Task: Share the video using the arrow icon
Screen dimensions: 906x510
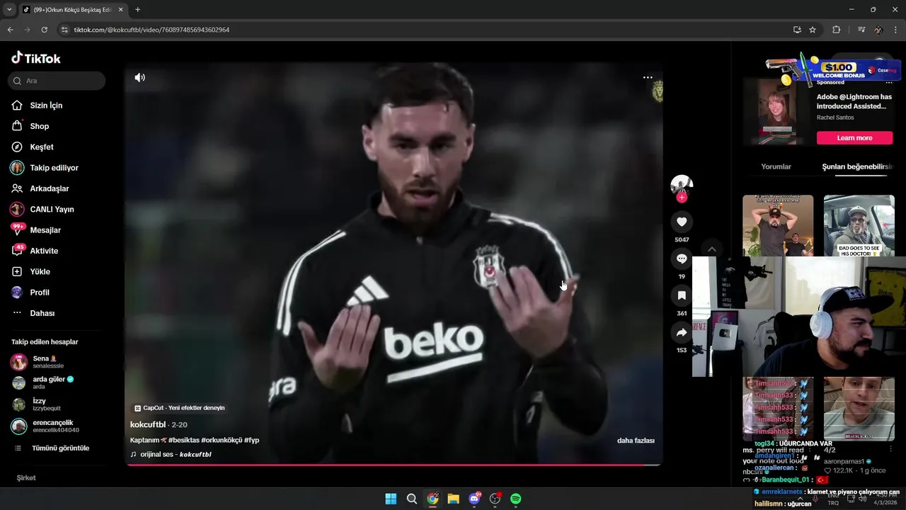Action: 682,332
